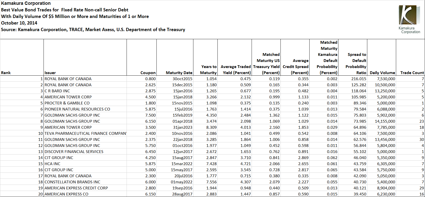The height and width of the screenshot is (197, 425).
Task: Click average traded yield '4.013'
Action: click(x=246, y=127)
